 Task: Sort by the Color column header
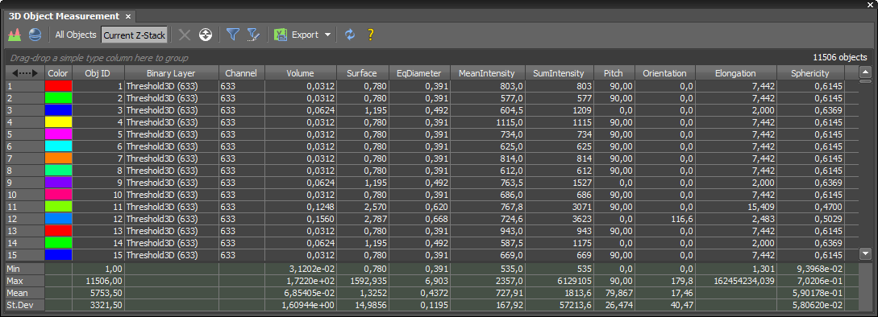point(58,73)
